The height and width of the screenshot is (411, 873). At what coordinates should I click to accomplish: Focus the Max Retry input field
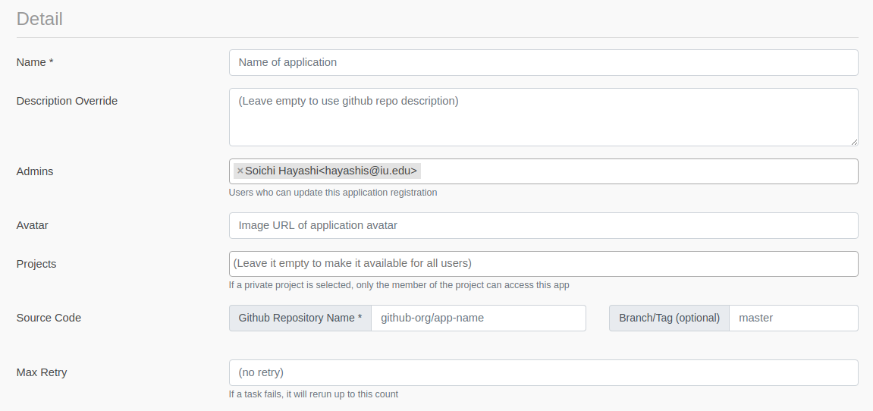tap(543, 372)
